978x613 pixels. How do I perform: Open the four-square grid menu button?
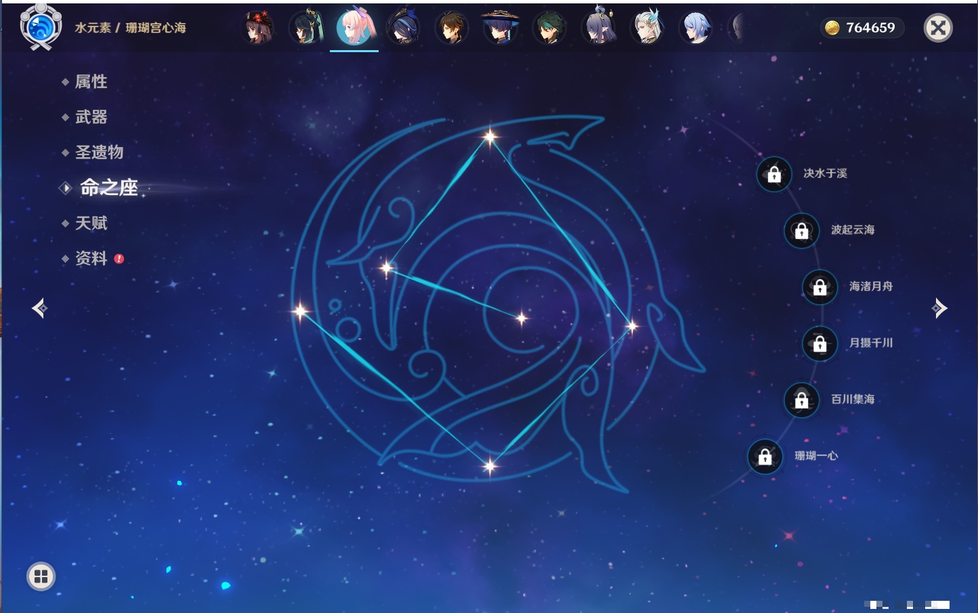(x=41, y=576)
